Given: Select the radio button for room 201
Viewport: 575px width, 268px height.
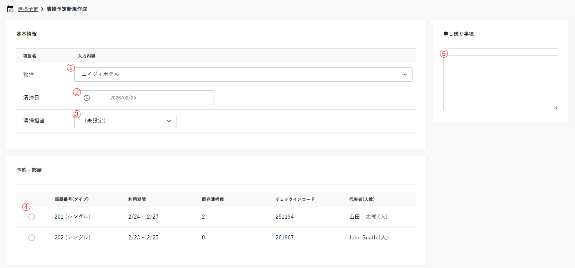Looking at the screenshot, I should coord(32,217).
